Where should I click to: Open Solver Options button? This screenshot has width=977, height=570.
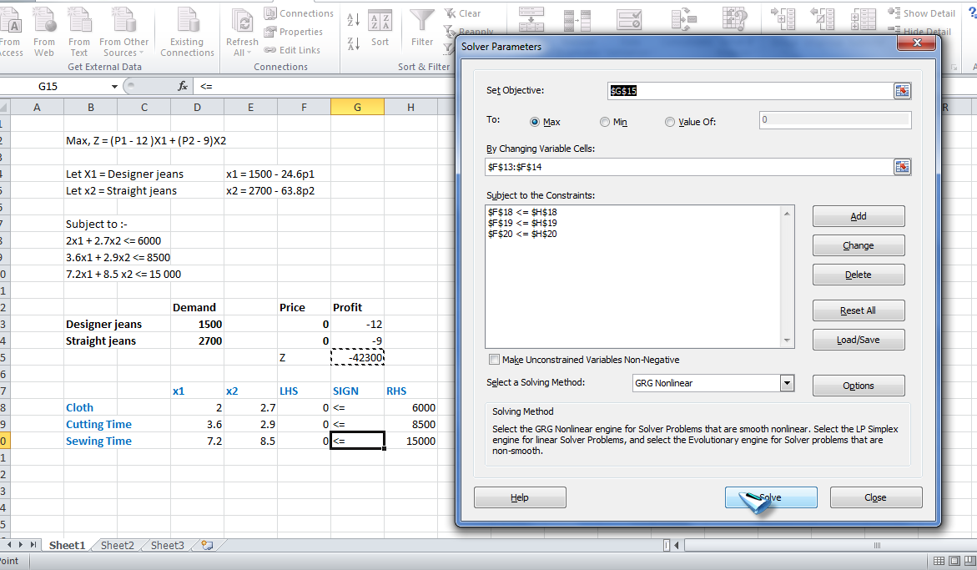tap(858, 386)
